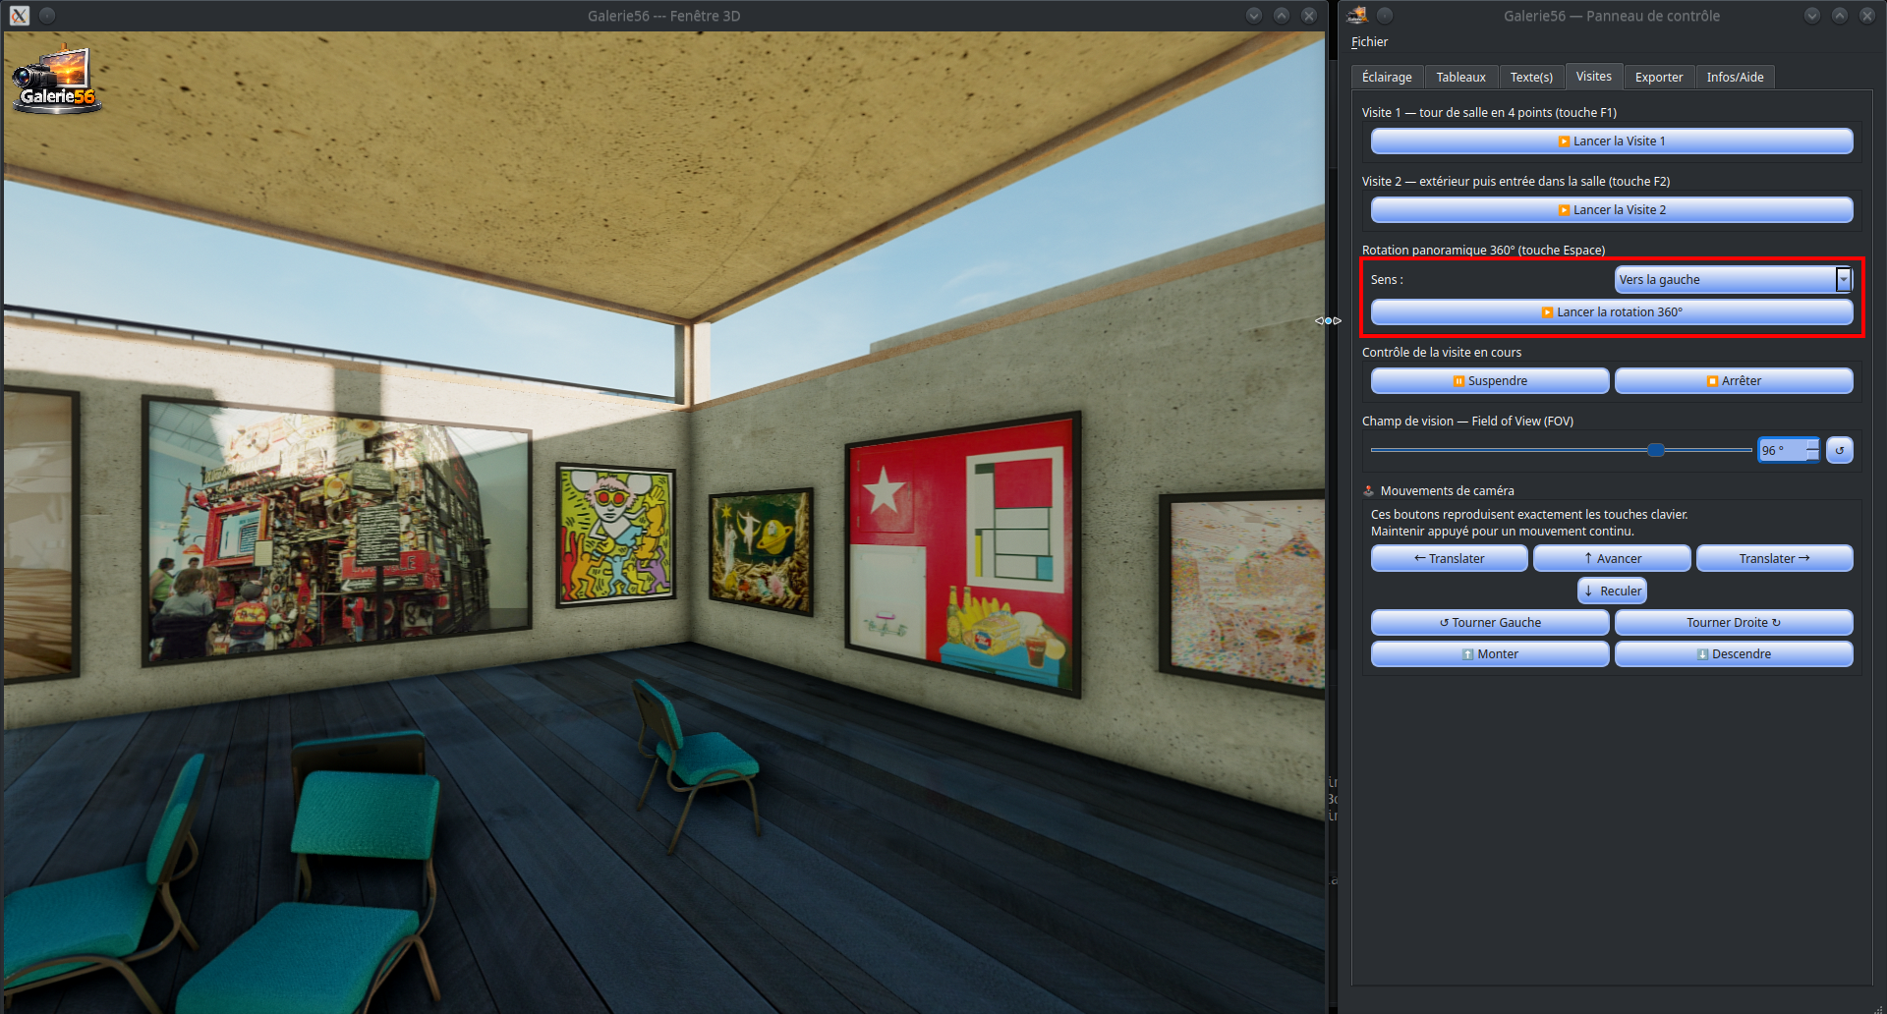Suspend the current visit
The image size is (1887, 1014).
point(1490,381)
